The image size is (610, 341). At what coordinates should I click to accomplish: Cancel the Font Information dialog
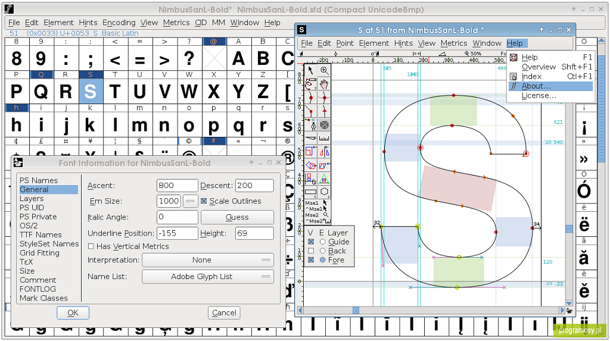point(224,312)
